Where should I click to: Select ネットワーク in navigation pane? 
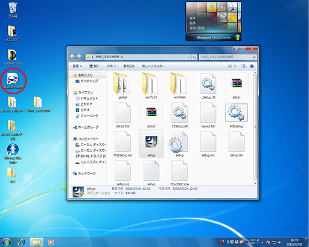[84, 173]
